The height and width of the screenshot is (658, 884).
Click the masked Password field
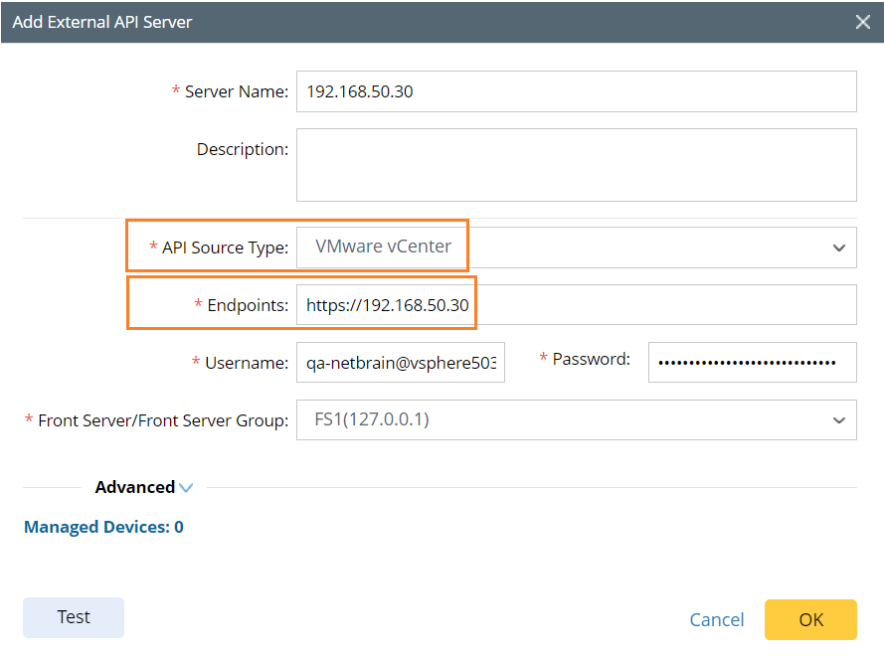click(752, 362)
